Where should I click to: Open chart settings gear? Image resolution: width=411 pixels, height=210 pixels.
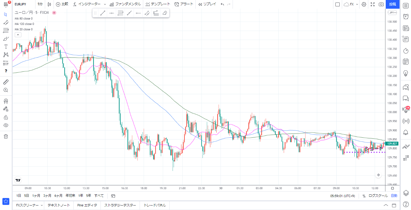coord(364,4)
